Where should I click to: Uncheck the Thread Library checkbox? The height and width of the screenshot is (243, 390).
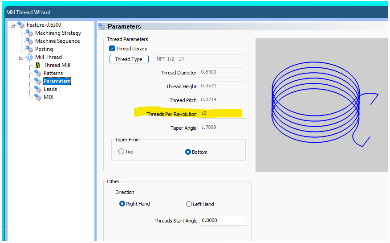pos(112,49)
